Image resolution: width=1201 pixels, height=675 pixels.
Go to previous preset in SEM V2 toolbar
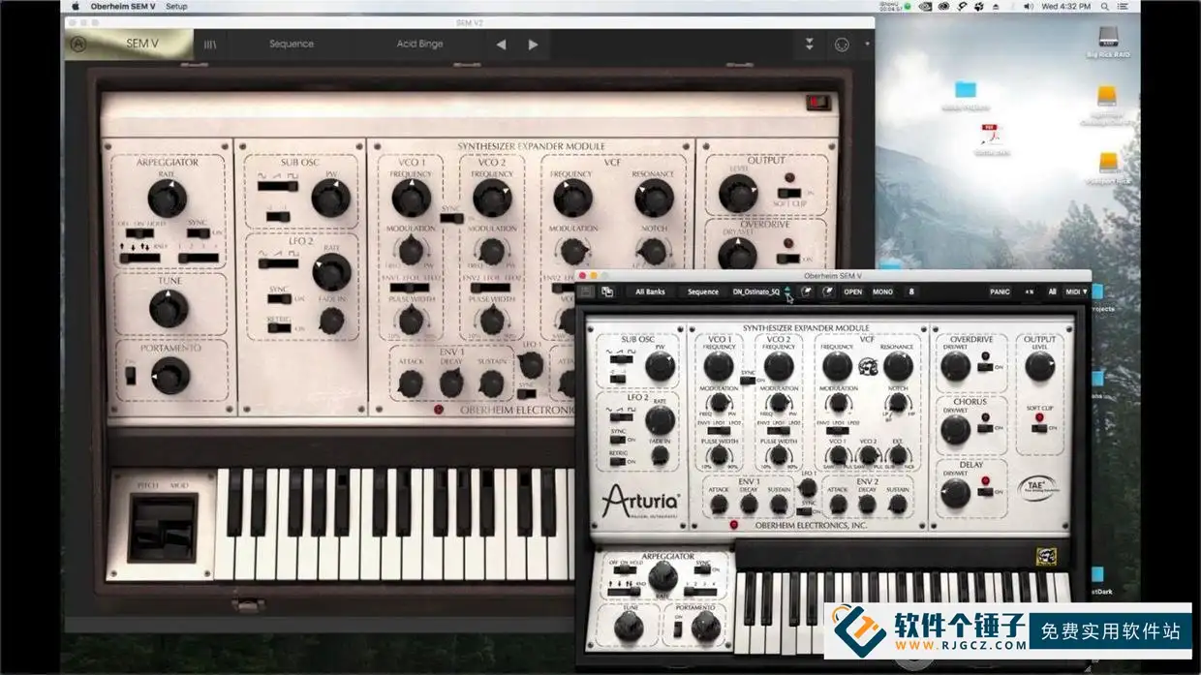[x=501, y=45]
